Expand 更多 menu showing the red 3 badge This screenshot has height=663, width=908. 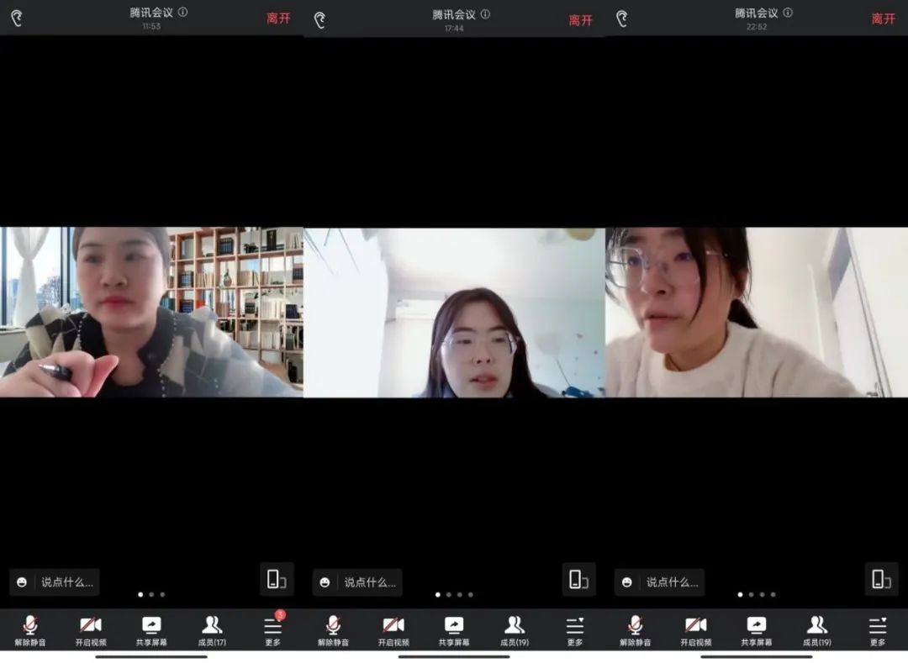point(273,629)
